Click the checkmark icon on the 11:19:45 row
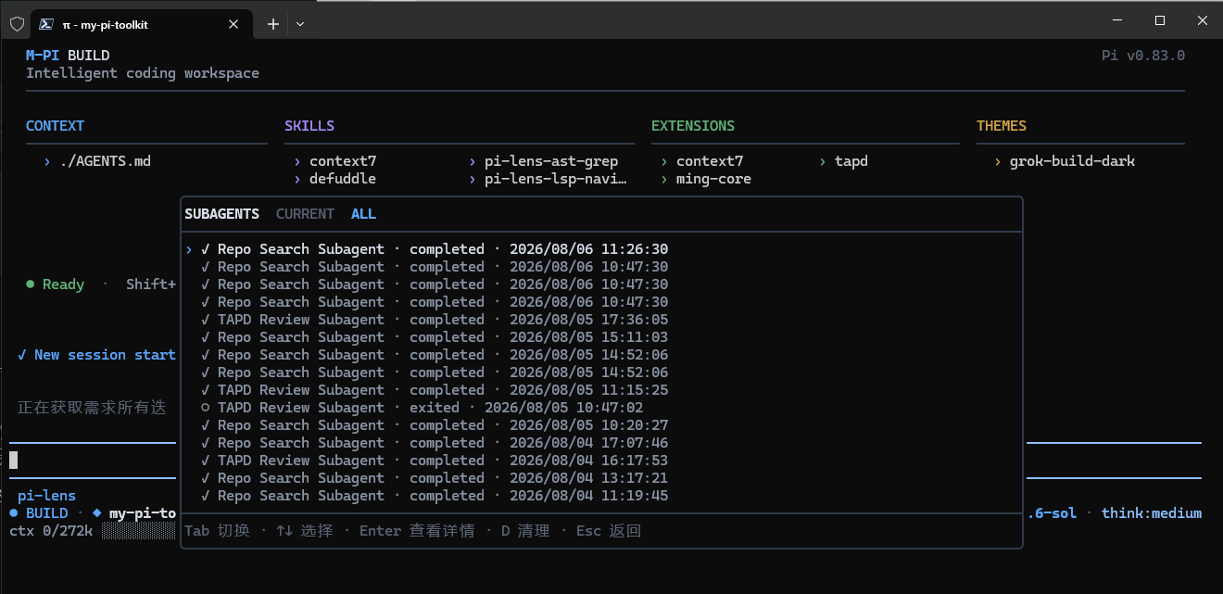This screenshot has height=594, width=1223. (x=206, y=496)
